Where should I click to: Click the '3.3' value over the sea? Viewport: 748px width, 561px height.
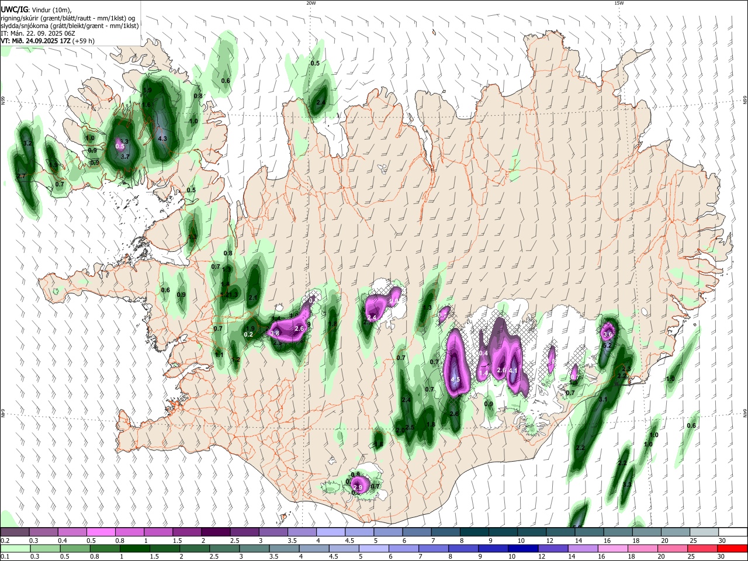(626, 485)
